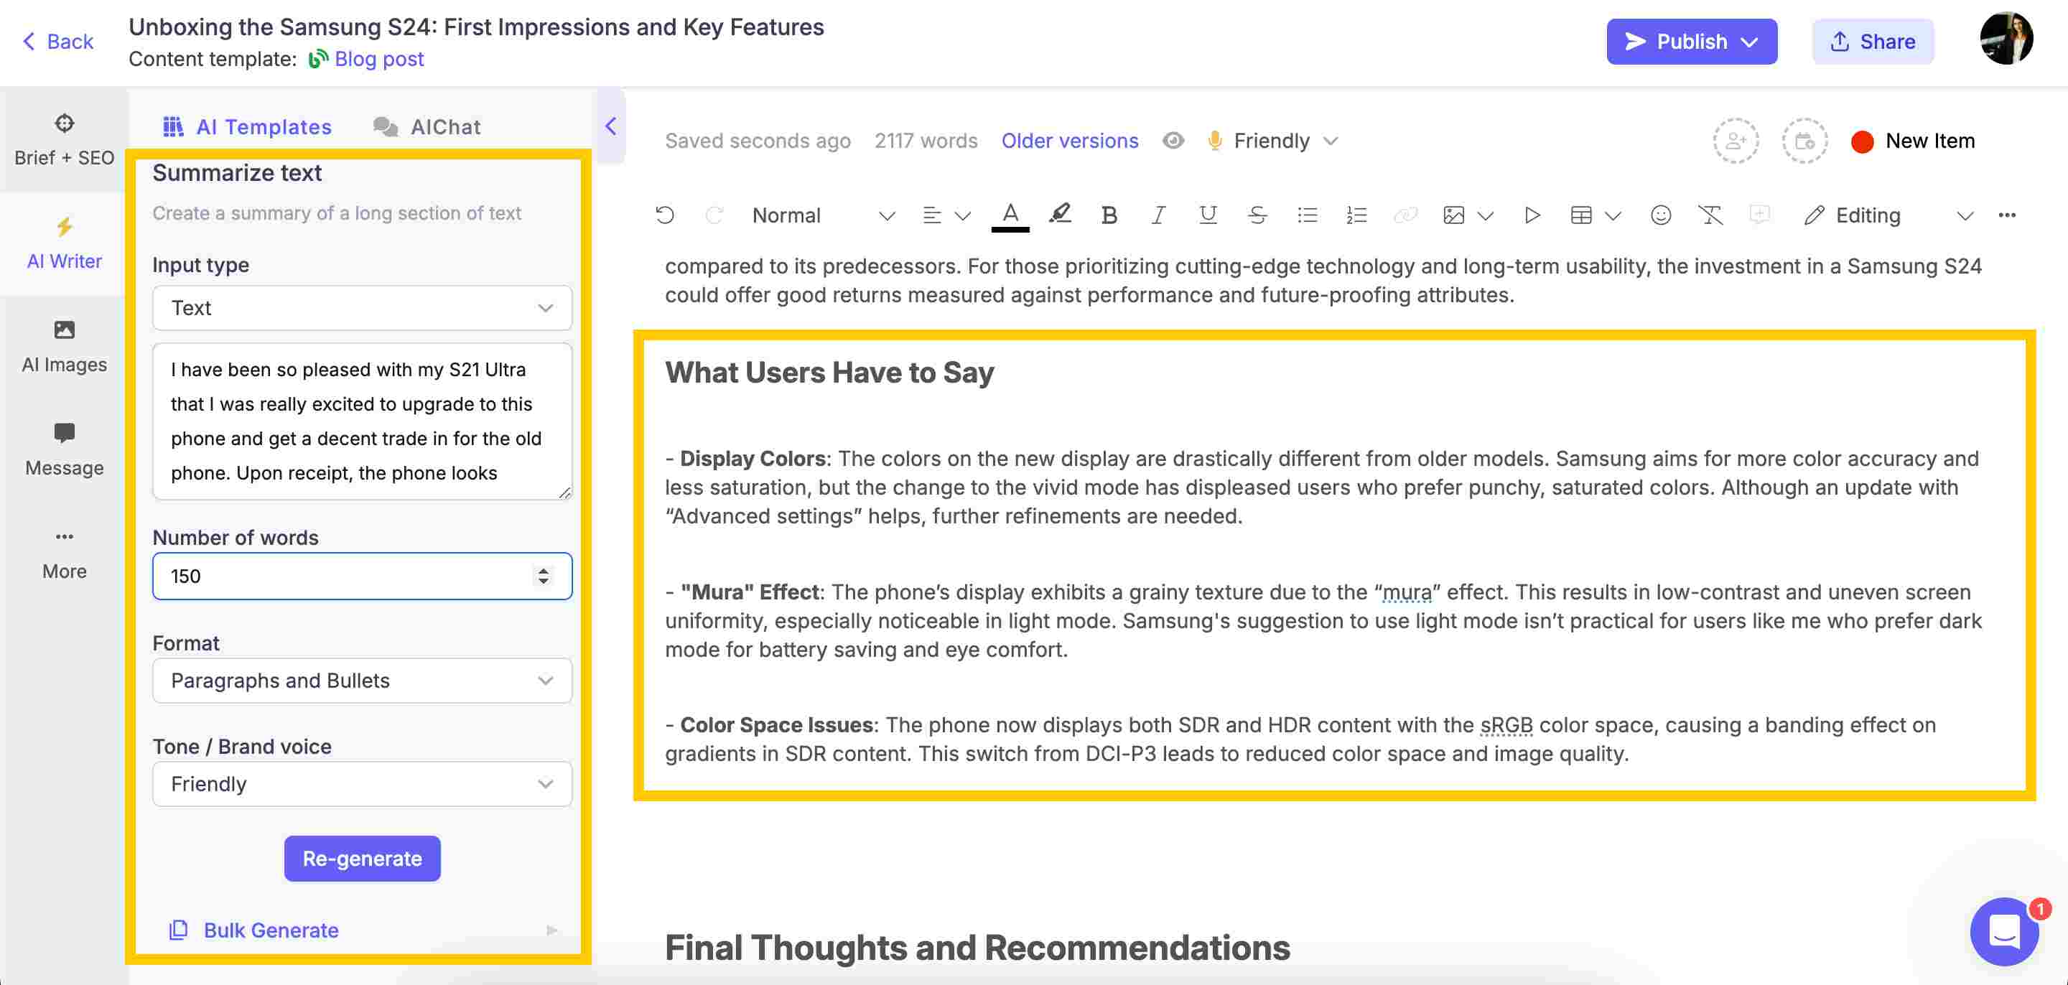
Task: Click the add comment icon in toolbar
Action: [x=1760, y=215]
